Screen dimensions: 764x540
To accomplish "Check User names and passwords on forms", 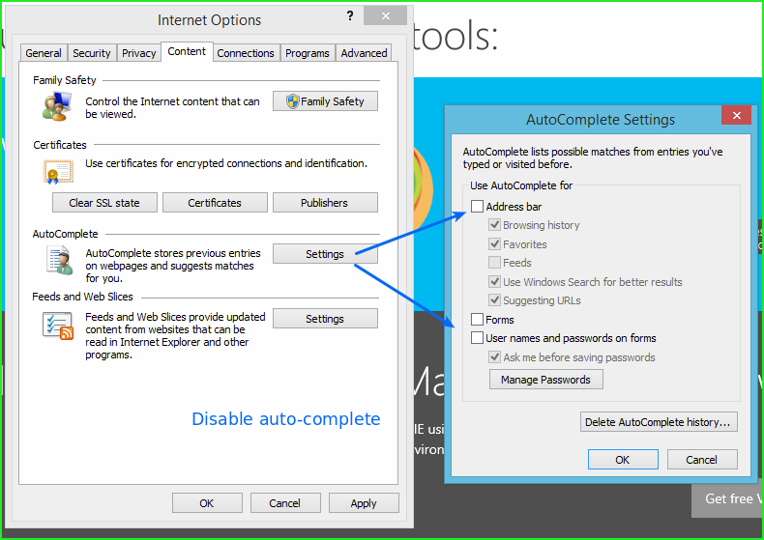I will pyautogui.click(x=477, y=338).
